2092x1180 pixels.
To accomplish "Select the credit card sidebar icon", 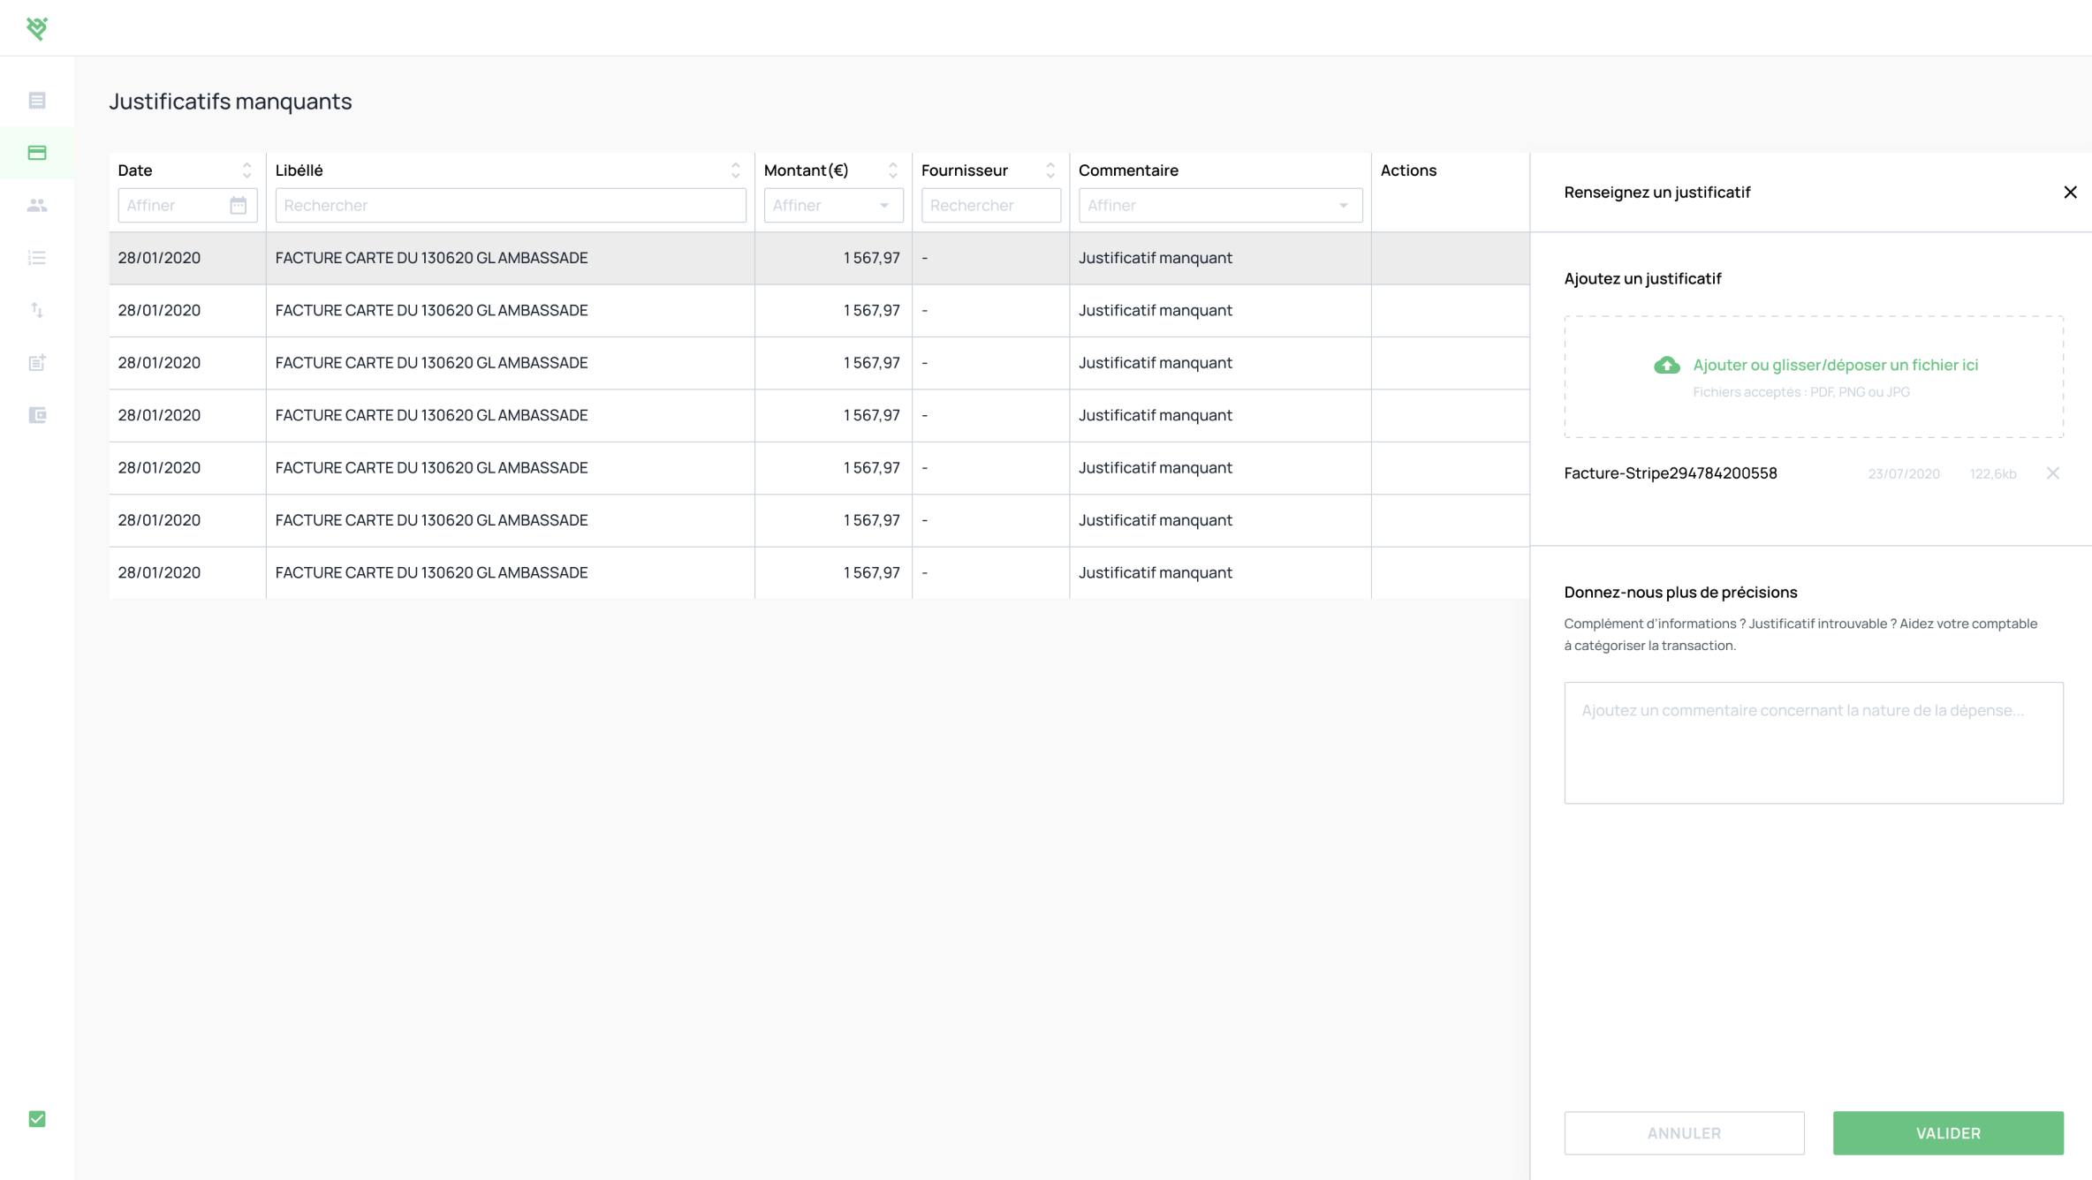I will [37, 153].
